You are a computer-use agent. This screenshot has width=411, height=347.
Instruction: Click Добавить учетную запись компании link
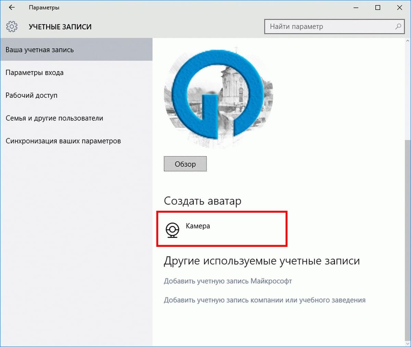(x=264, y=300)
